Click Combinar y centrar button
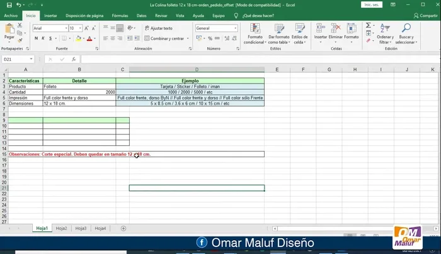 (164, 38)
